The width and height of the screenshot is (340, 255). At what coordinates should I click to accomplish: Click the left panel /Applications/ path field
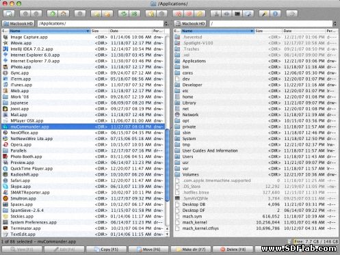pyautogui.click(x=101, y=23)
